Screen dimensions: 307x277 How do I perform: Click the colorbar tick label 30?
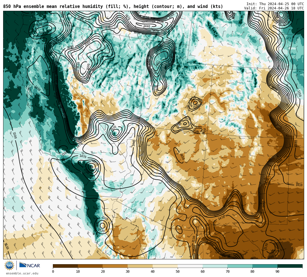[128, 272]
